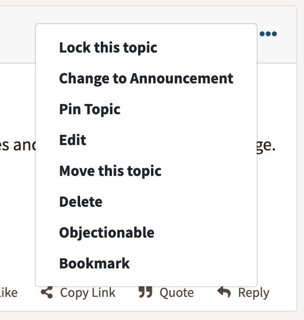Click the curved arrow Reply icon
Viewport: 304px width, 320px height.
click(x=224, y=292)
